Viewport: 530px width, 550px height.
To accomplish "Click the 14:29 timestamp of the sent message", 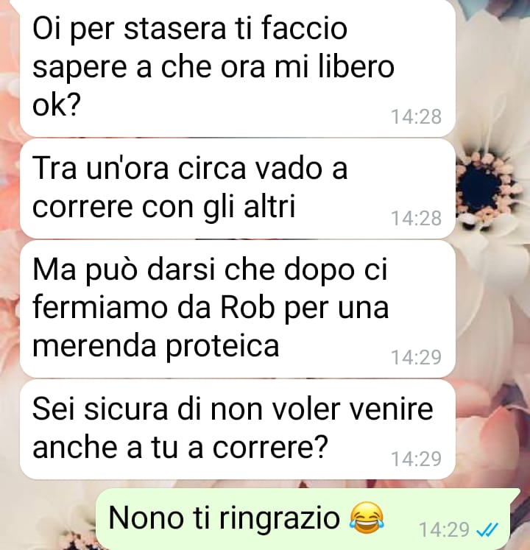I will pyautogui.click(x=444, y=530).
